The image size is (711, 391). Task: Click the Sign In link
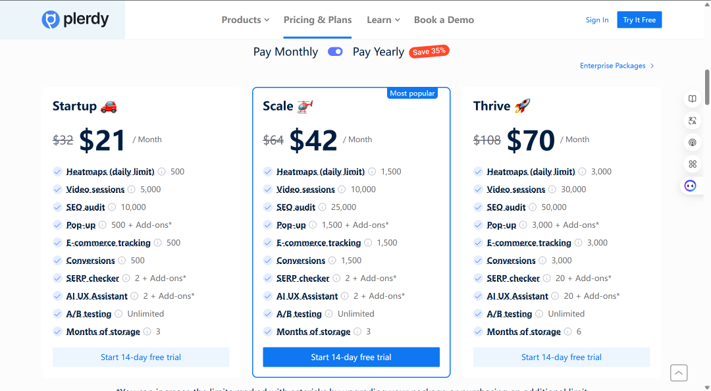(596, 20)
